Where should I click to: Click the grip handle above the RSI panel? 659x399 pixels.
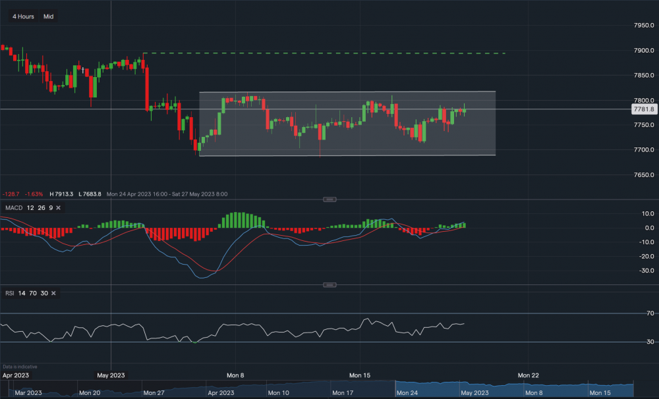click(x=329, y=284)
